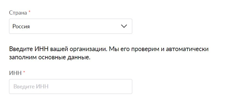Viewport: 236px width, 109px height.
Task: Click 'Мы его проверим и автоматически' text
Action: 158,49
